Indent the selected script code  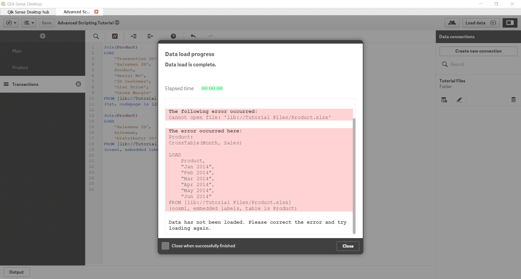(134, 36)
